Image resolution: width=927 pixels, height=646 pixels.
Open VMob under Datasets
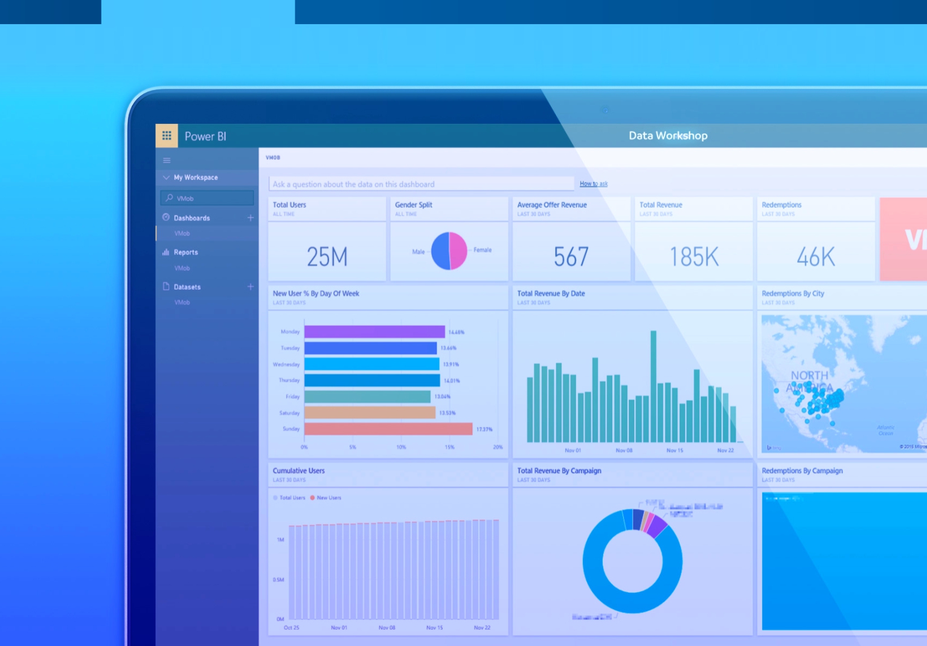pyautogui.click(x=182, y=302)
